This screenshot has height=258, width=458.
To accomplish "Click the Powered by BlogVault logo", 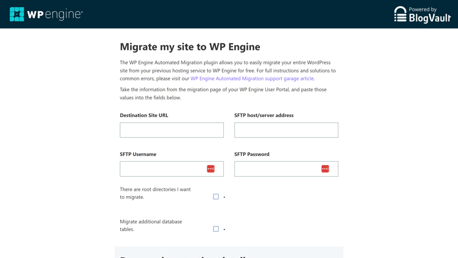I will [422, 14].
